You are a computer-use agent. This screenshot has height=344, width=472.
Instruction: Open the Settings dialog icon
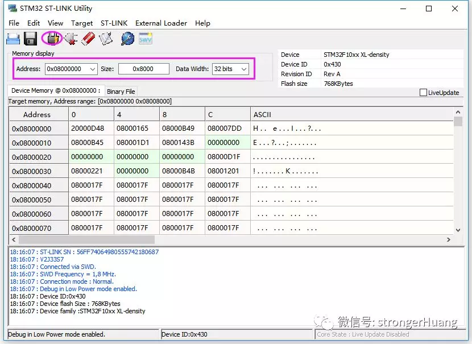(127, 38)
